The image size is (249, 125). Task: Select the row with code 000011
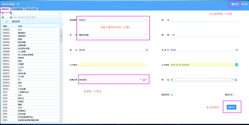coord(31,58)
